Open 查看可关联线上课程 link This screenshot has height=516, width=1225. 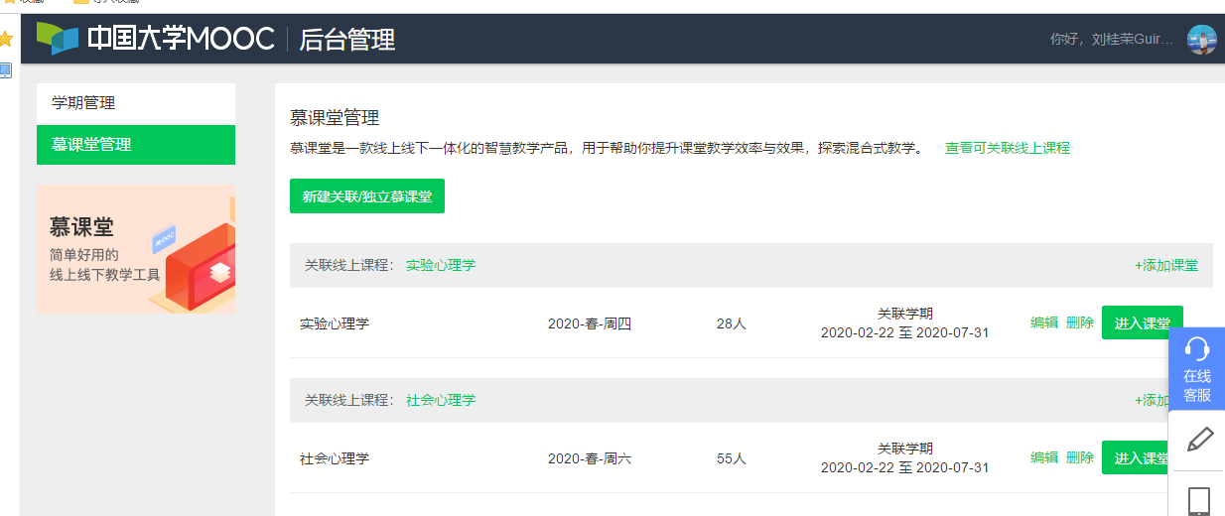tap(1007, 148)
